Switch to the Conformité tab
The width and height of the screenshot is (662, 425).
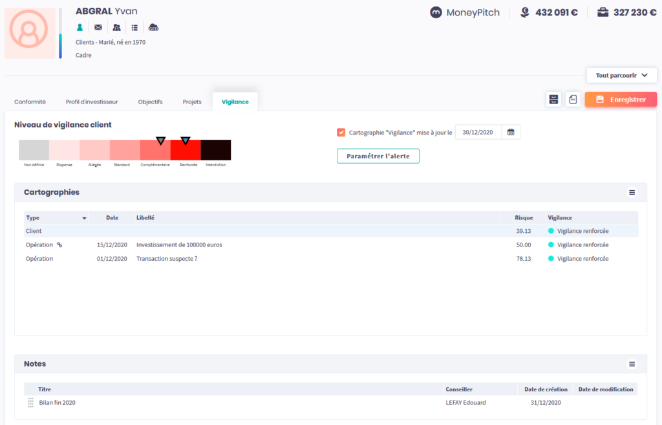click(x=30, y=102)
